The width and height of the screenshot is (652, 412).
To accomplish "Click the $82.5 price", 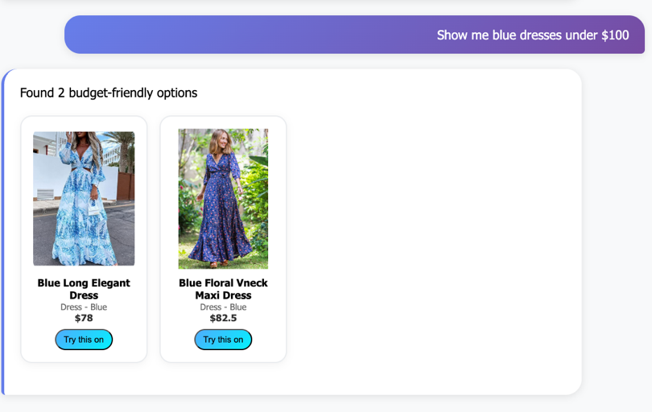I will point(223,318).
